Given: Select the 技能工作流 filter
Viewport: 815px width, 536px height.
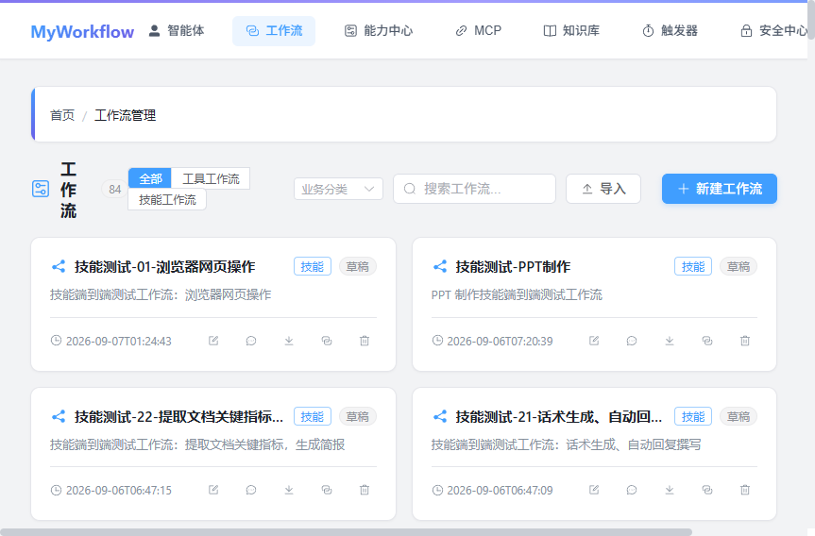Looking at the screenshot, I should [x=167, y=200].
